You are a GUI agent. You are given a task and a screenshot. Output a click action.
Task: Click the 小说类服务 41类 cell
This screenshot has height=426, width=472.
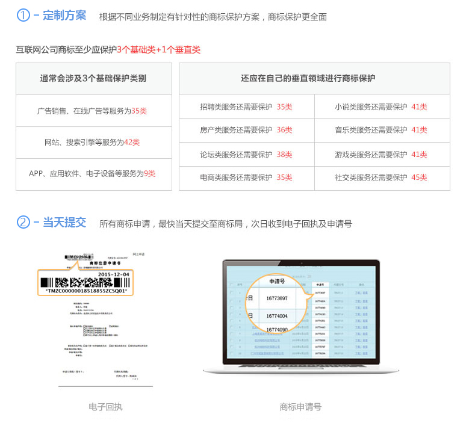(381, 106)
